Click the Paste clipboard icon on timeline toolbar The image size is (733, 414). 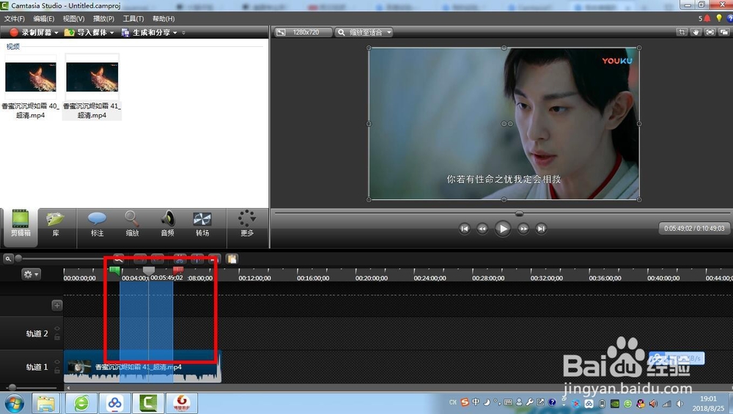232,259
